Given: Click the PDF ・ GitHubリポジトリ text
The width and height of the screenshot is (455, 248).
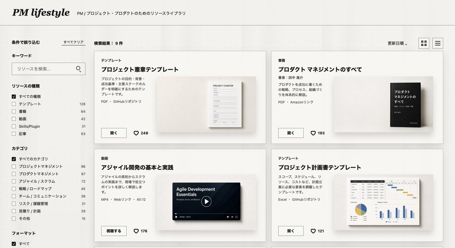Looking at the screenshot, I should 121,101.
